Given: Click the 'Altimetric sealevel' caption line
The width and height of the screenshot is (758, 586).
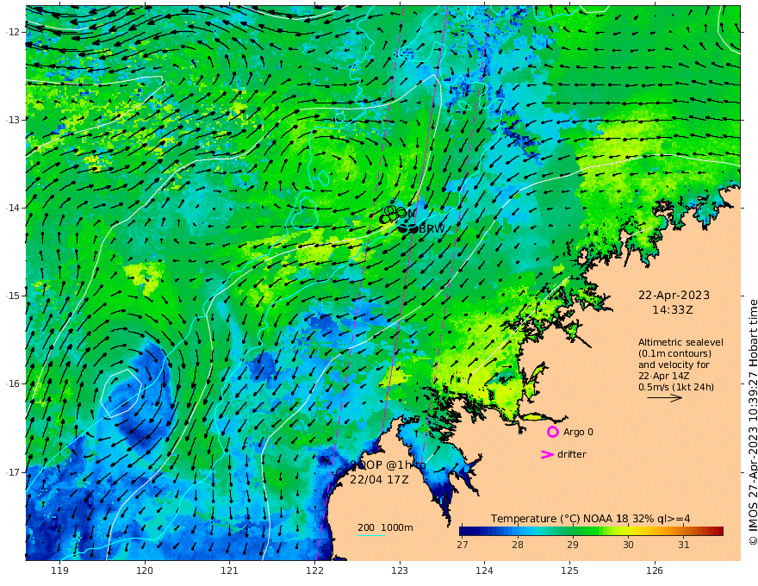Looking at the screenshot, I should (680, 342).
